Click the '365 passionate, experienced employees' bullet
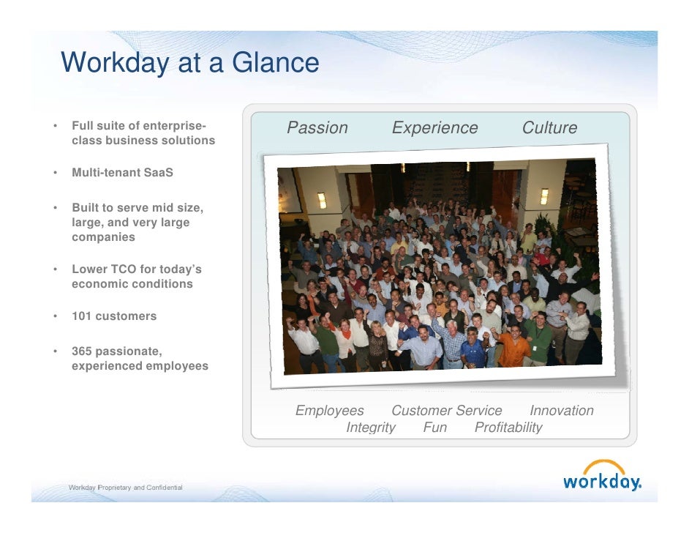This screenshot has width=689, height=533. (x=140, y=359)
